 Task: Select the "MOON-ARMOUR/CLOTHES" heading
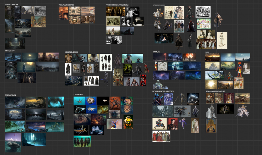pos(163,91)
